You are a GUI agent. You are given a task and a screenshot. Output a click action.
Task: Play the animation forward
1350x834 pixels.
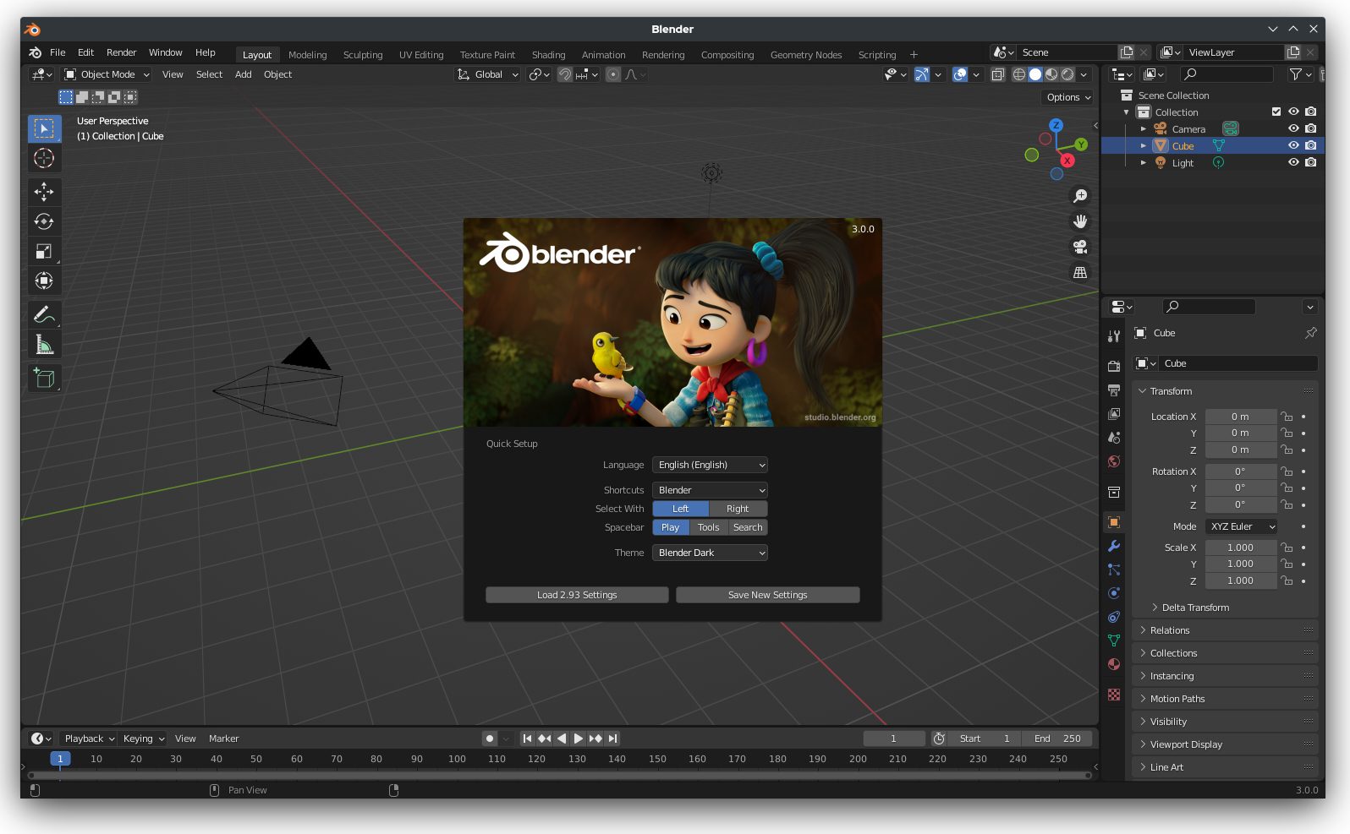tap(579, 739)
